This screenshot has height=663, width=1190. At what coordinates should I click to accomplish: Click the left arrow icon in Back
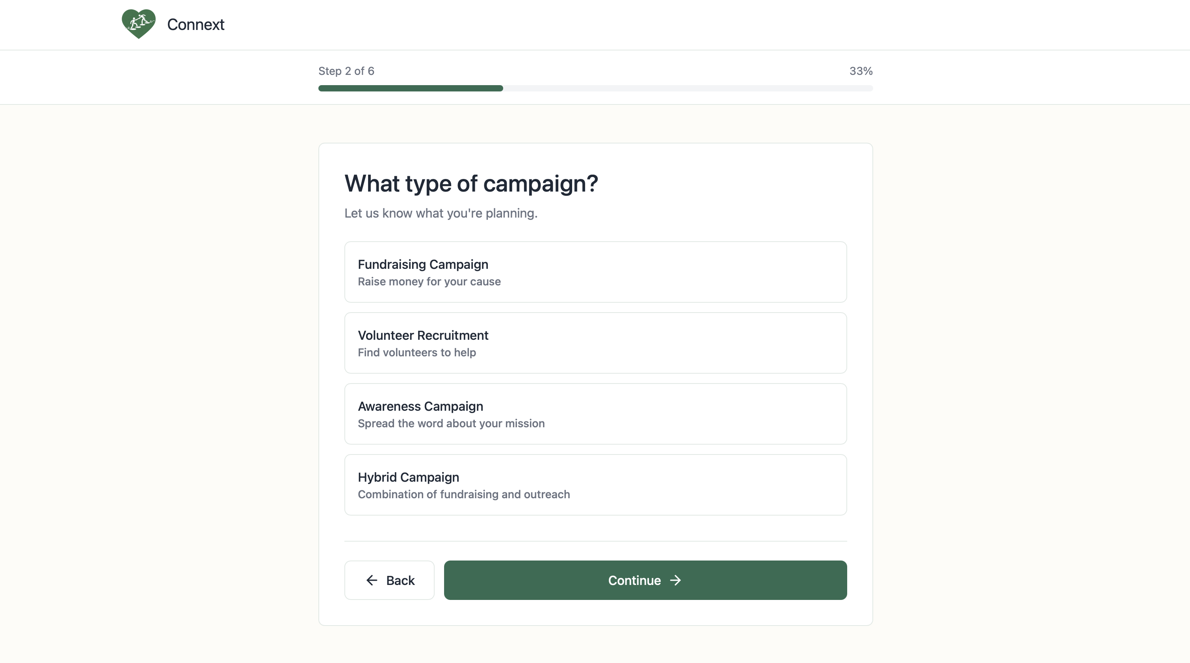(372, 580)
